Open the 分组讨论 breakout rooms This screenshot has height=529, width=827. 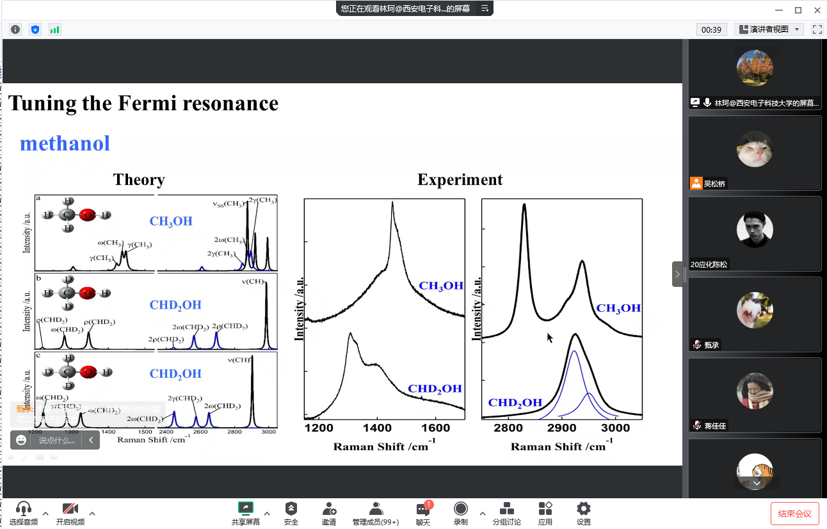[506, 513]
